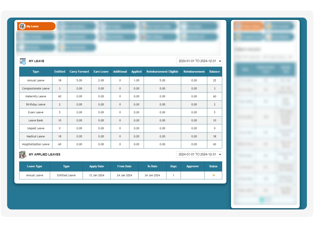The height and width of the screenshot is (225, 333).
Task: Select the Hospitalization Leave row label
Action: pos(36,144)
